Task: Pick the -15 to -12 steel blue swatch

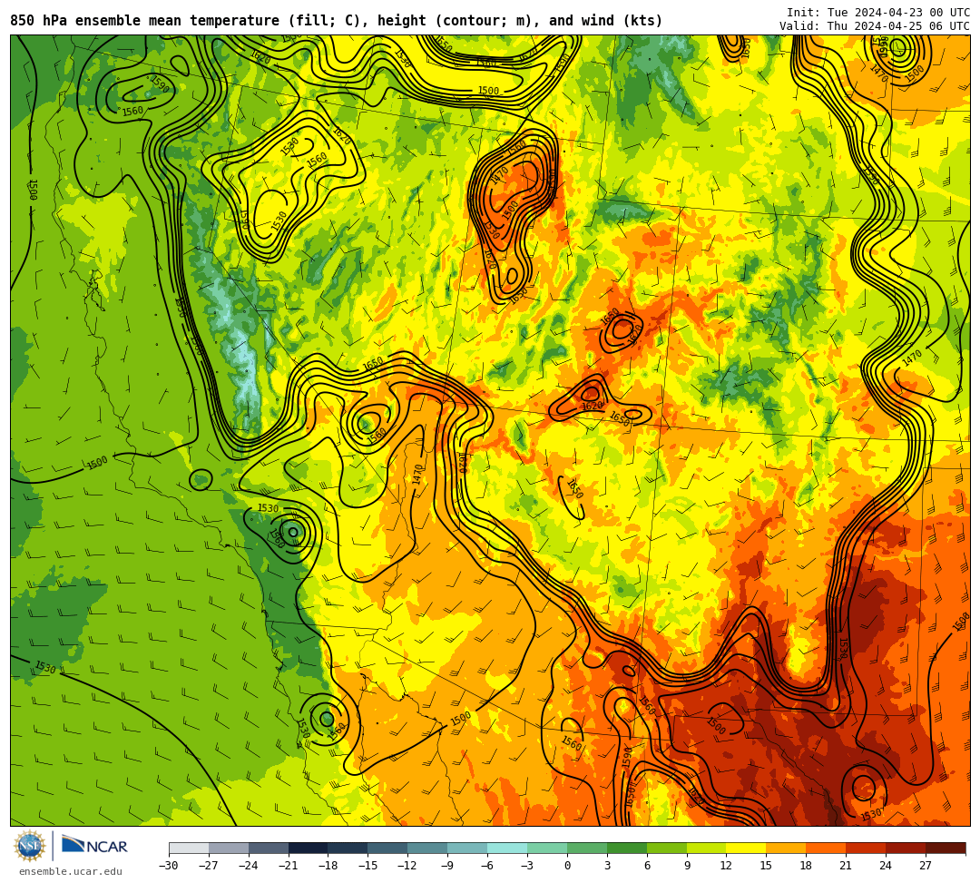Action: [x=388, y=848]
